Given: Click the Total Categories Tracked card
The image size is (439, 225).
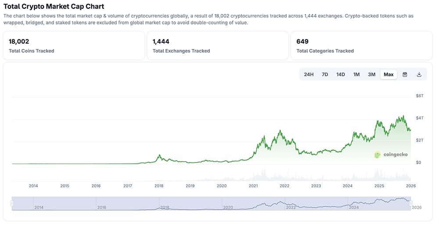Looking at the screenshot, I should coord(361,46).
